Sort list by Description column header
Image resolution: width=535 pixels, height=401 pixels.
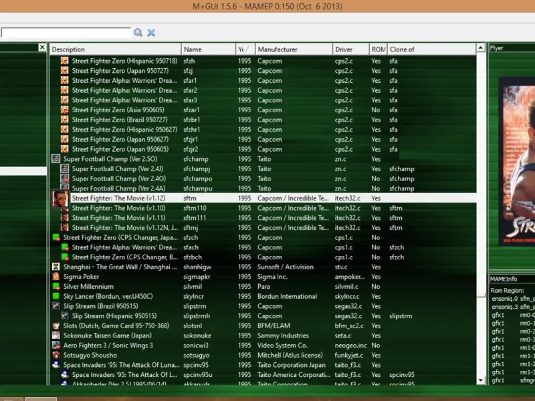click(x=115, y=49)
